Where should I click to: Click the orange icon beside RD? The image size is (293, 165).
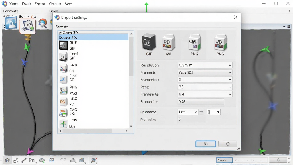(63, 102)
